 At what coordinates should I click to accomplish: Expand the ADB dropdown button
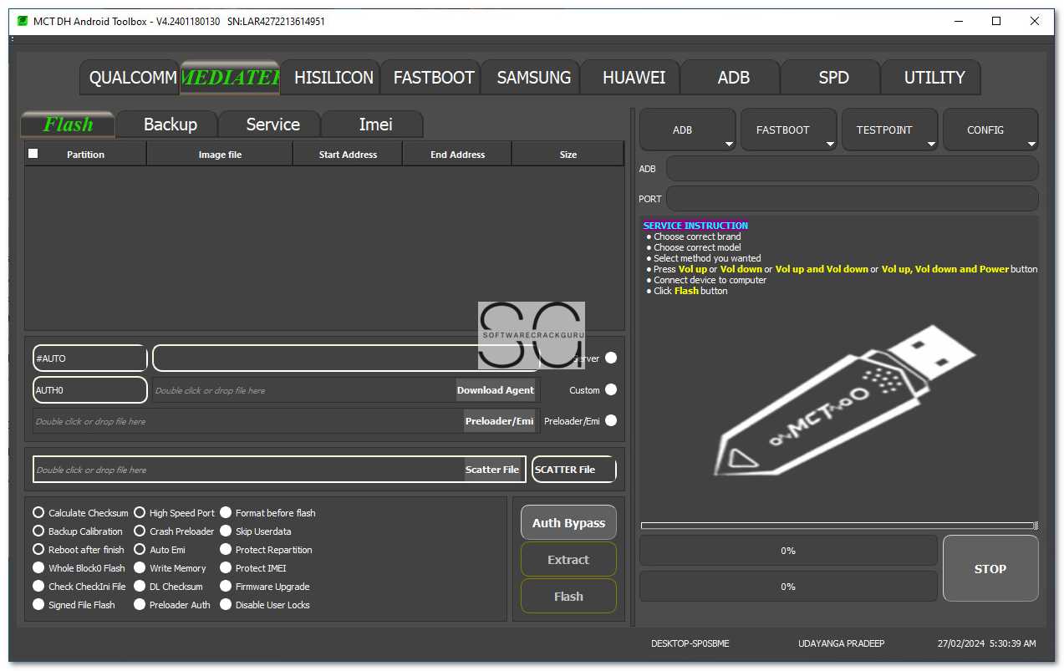tap(688, 130)
